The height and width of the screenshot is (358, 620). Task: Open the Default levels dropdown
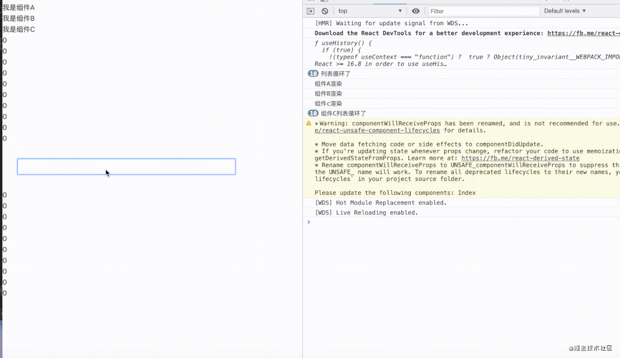point(565,11)
